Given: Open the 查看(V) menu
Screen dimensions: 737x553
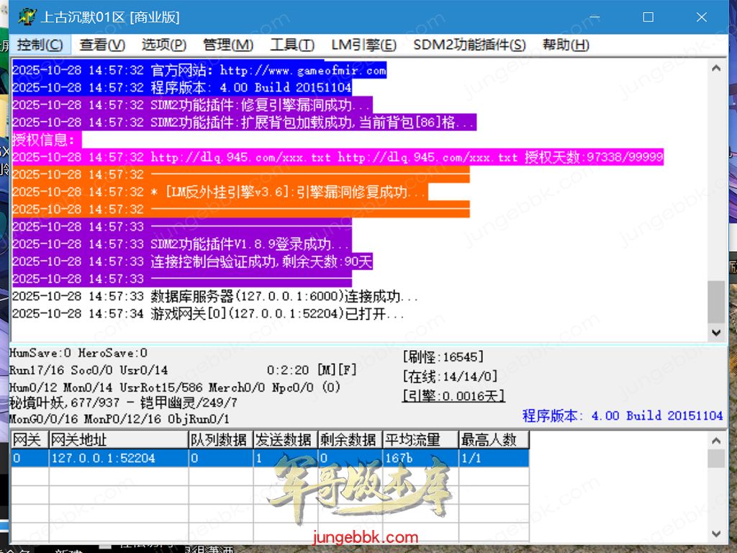Looking at the screenshot, I should (x=101, y=45).
